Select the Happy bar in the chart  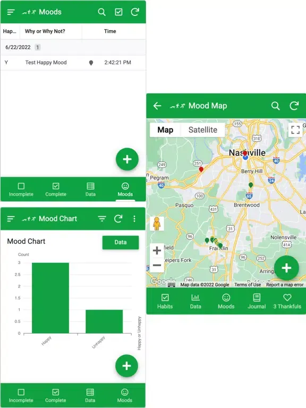(50, 298)
